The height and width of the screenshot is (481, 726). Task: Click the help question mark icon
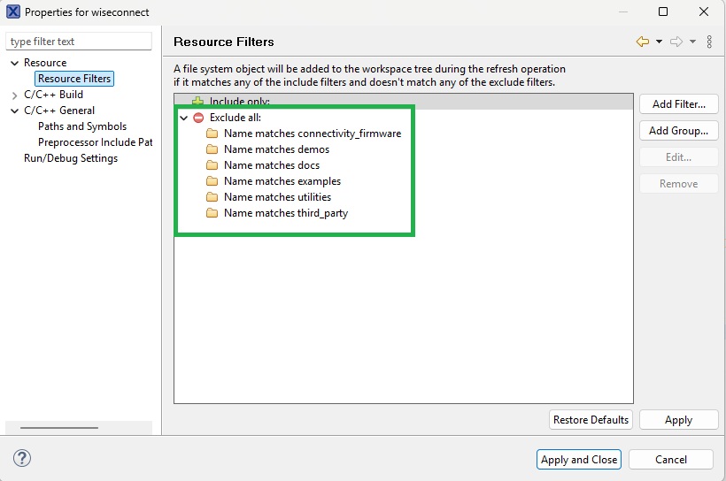click(x=23, y=458)
